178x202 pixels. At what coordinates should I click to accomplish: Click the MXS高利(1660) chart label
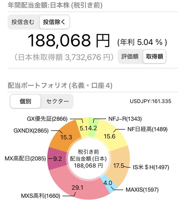[41, 196]
